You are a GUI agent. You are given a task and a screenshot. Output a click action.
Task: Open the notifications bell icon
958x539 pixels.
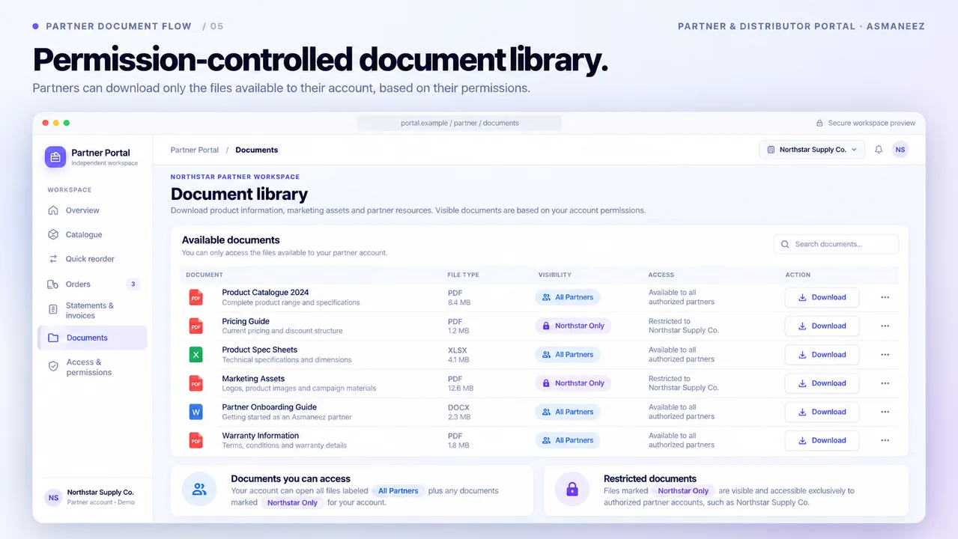(x=879, y=150)
